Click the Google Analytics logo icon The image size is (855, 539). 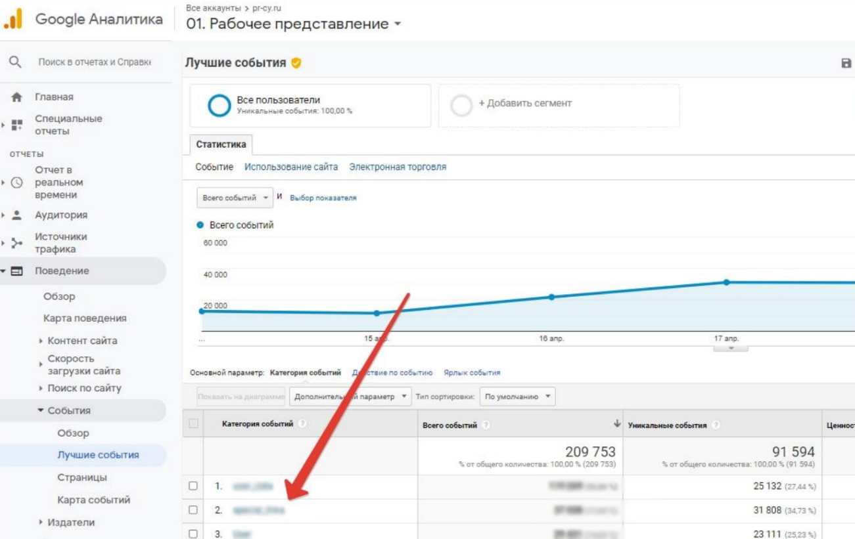point(14,20)
